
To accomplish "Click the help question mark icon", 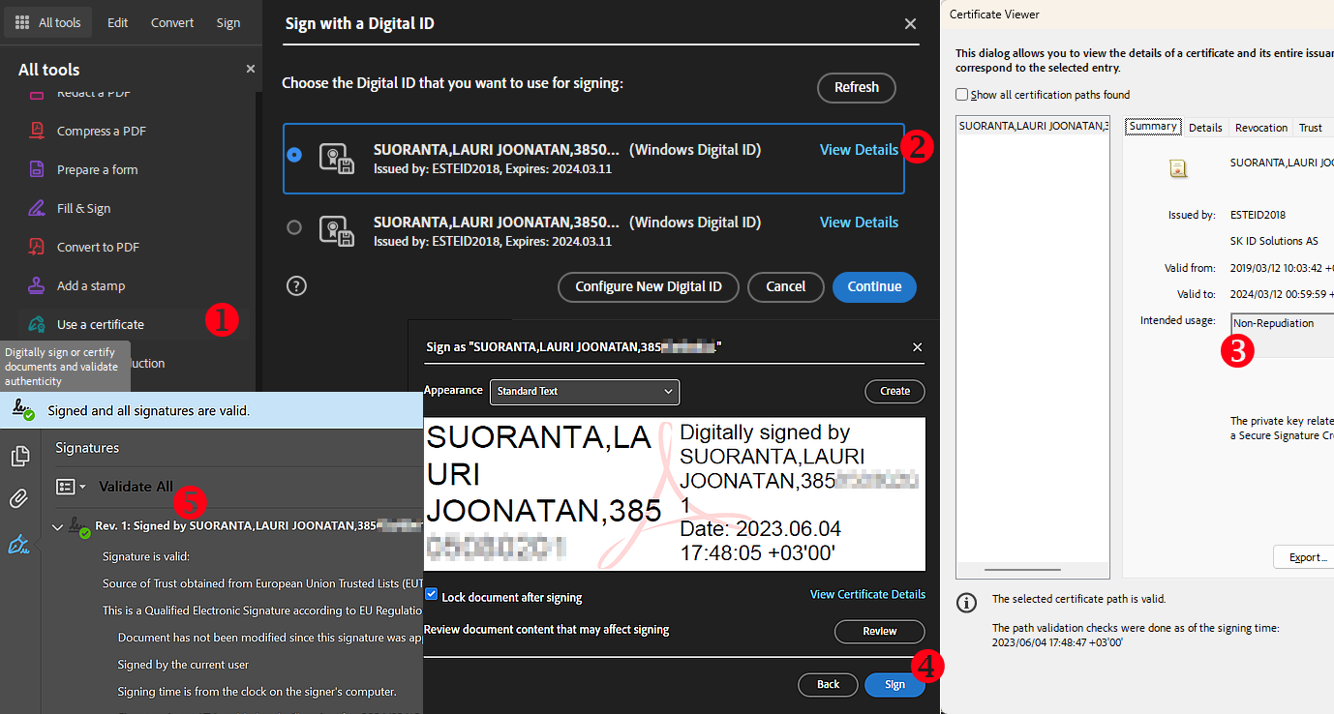I will (296, 285).
